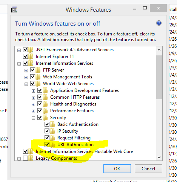Click the folder icon beside Performance Features
Image resolution: width=177 pixels, height=182 pixels.
tap(45, 111)
